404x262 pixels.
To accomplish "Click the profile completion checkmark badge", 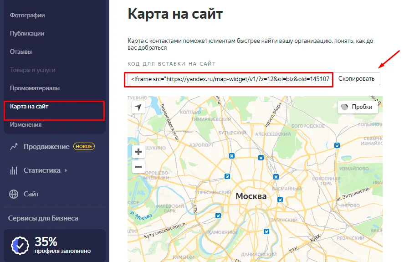I will click(20, 245).
